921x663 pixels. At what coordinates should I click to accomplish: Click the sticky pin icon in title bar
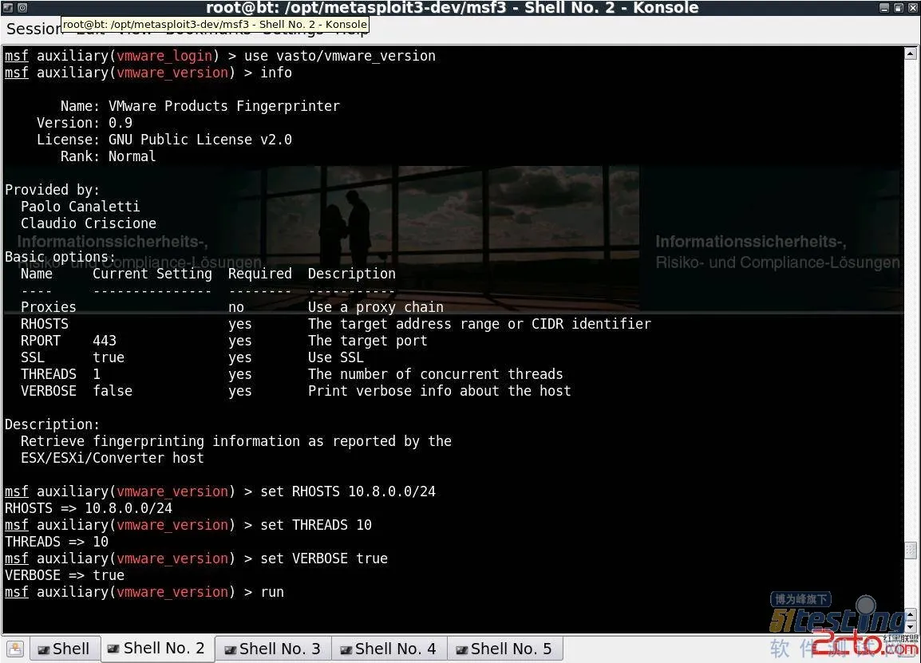click(22, 8)
